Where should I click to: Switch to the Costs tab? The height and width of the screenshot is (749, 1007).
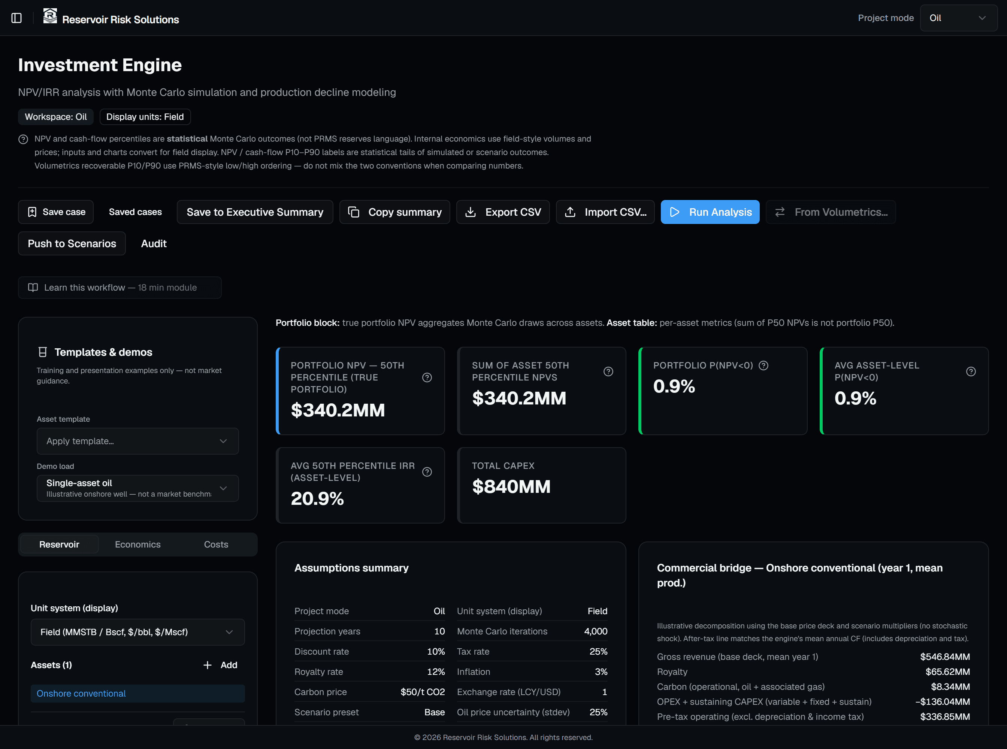click(x=216, y=545)
